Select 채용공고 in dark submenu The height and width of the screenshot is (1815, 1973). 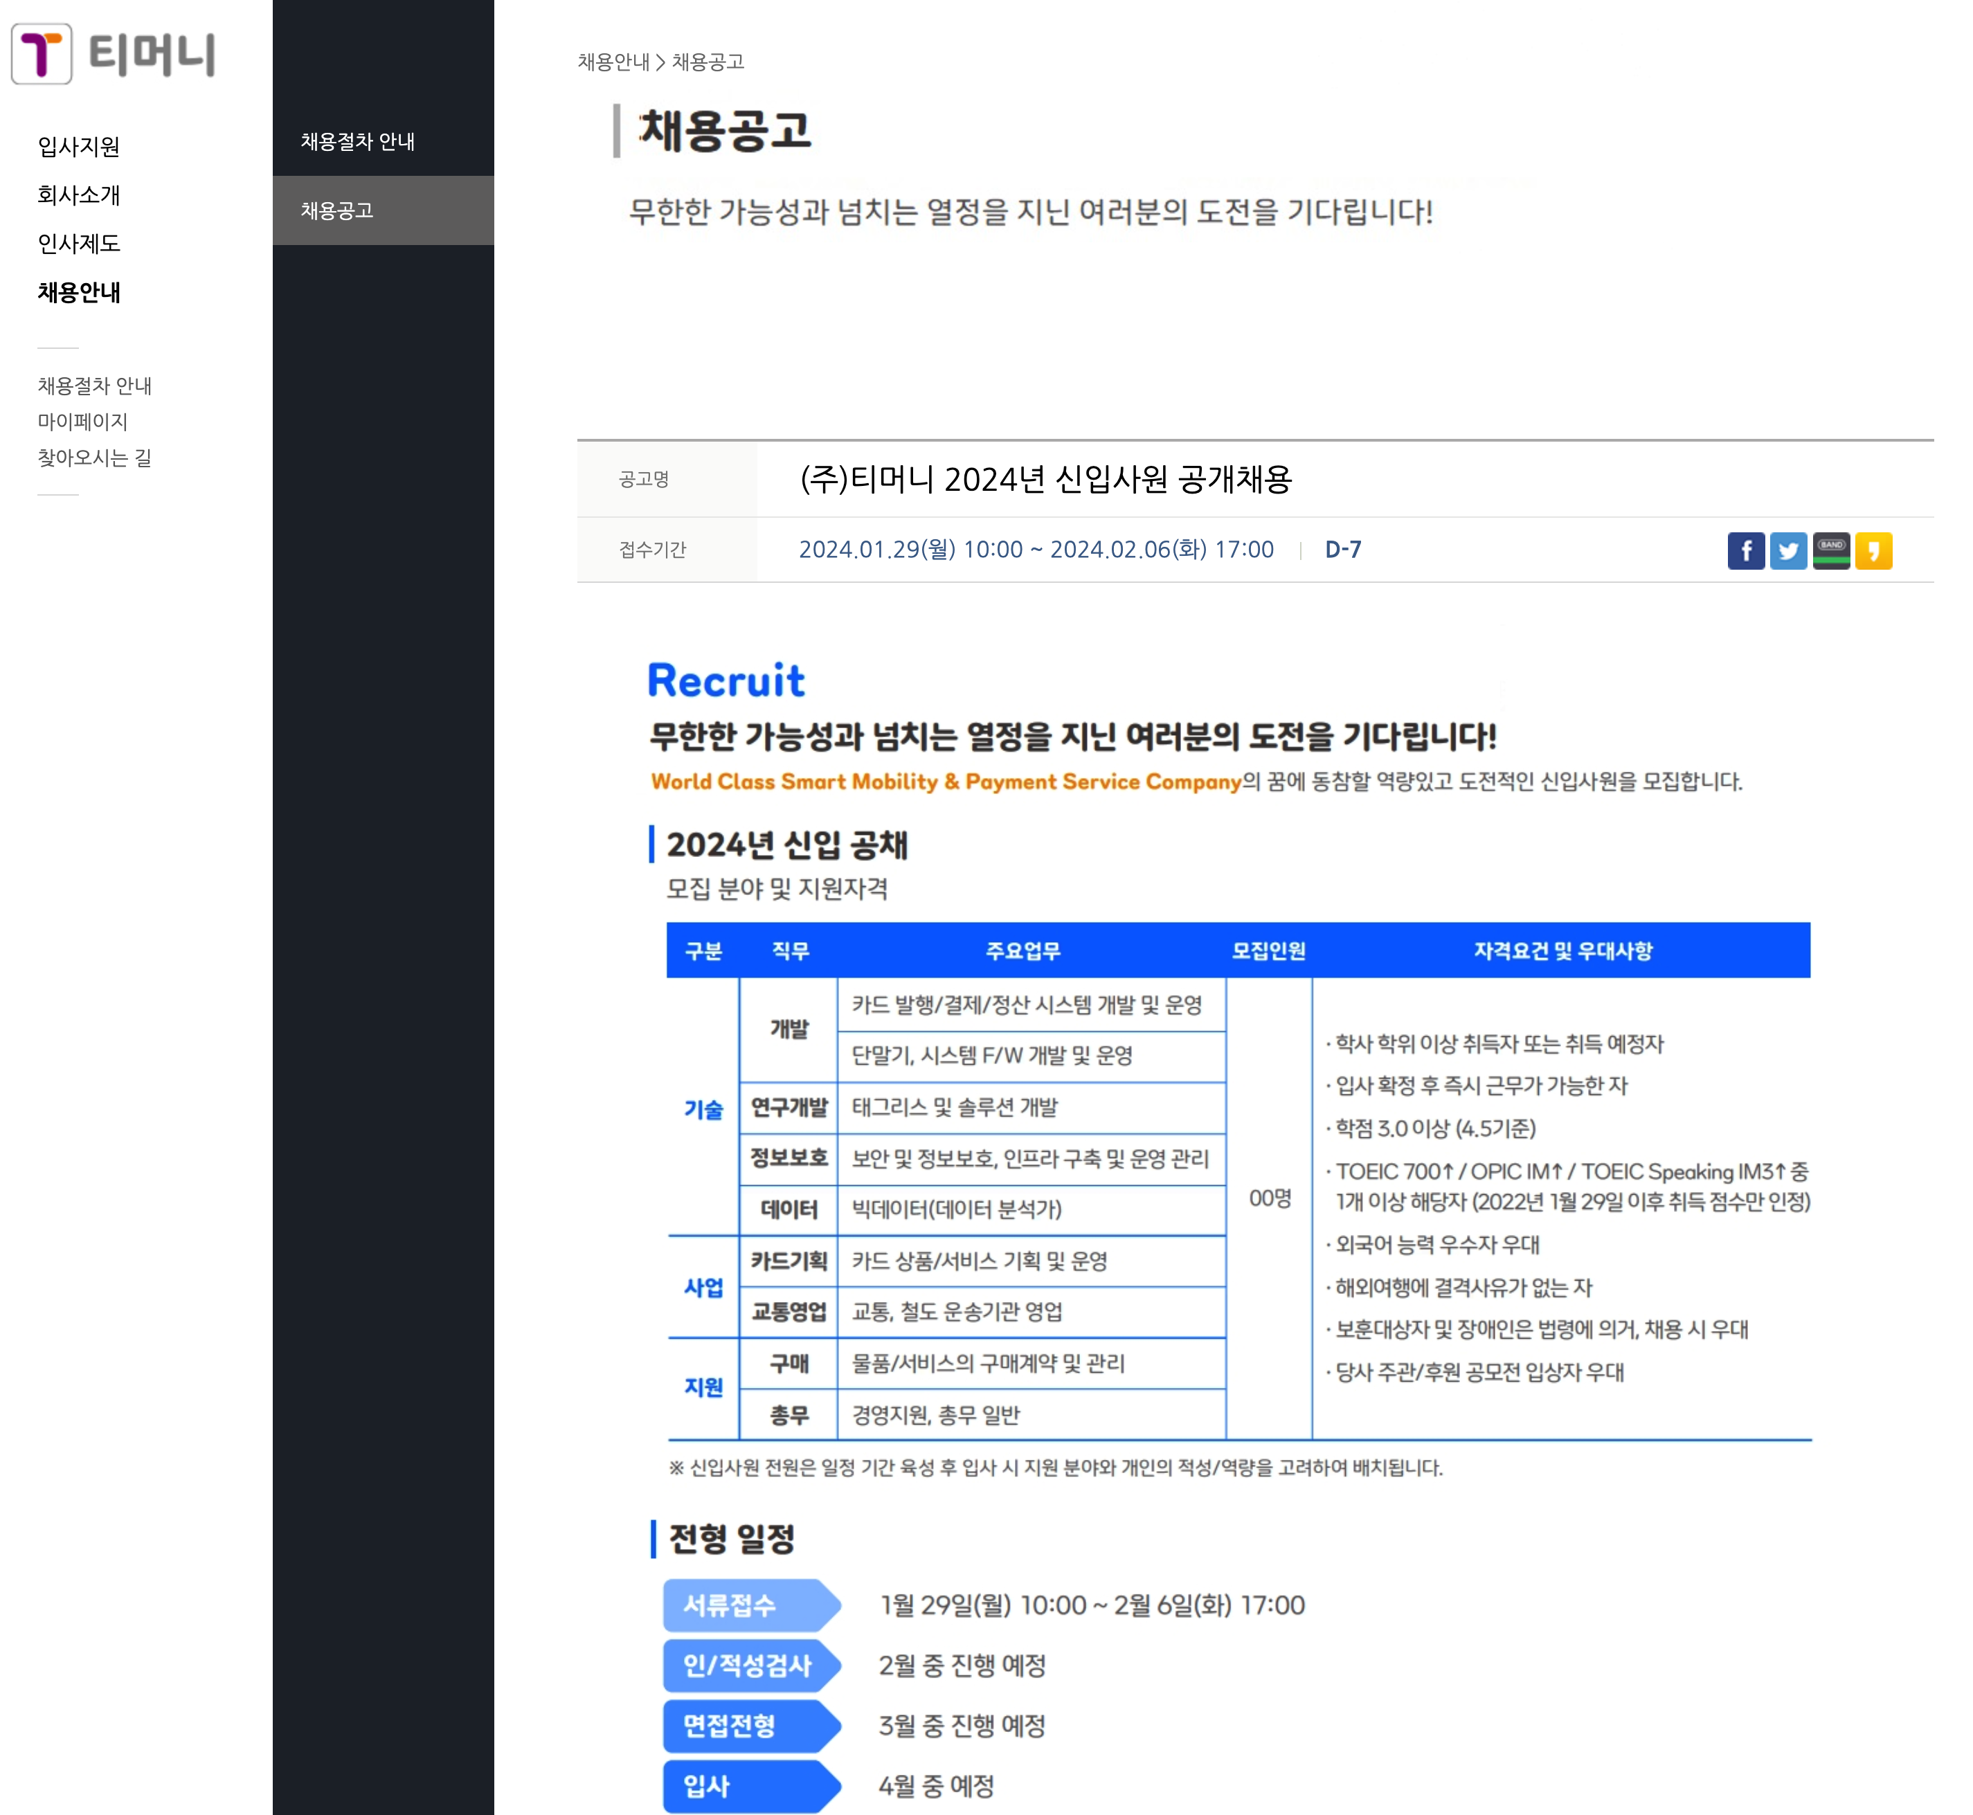(x=337, y=210)
